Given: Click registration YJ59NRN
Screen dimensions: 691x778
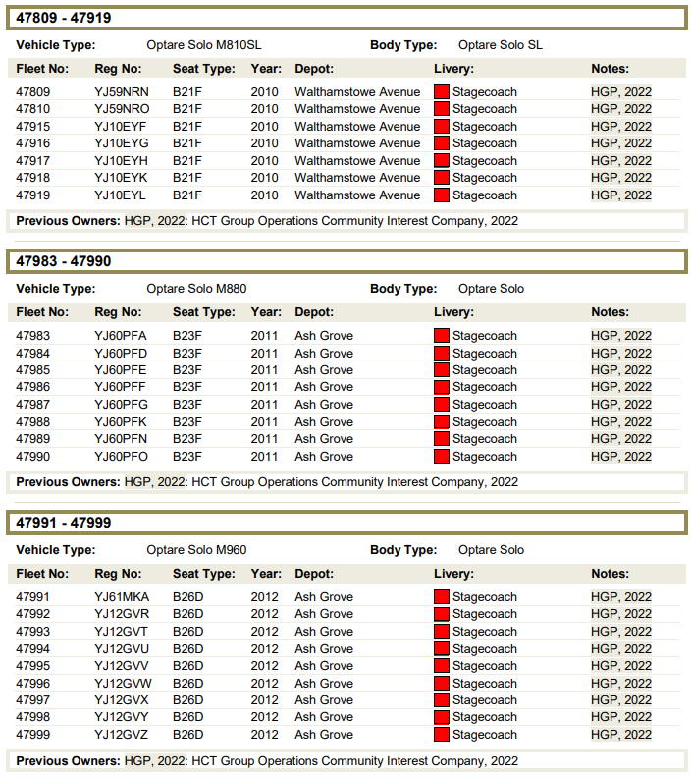Looking at the screenshot, I should click(x=122, y=92).
